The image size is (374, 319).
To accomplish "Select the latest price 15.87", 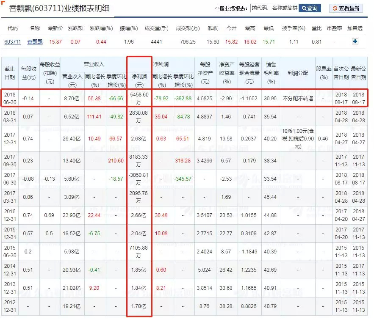I will 55,42.
